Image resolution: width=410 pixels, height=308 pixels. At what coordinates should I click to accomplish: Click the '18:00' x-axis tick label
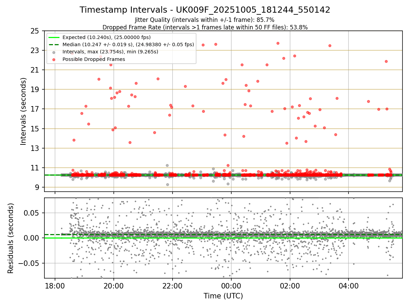coord(55,285)
